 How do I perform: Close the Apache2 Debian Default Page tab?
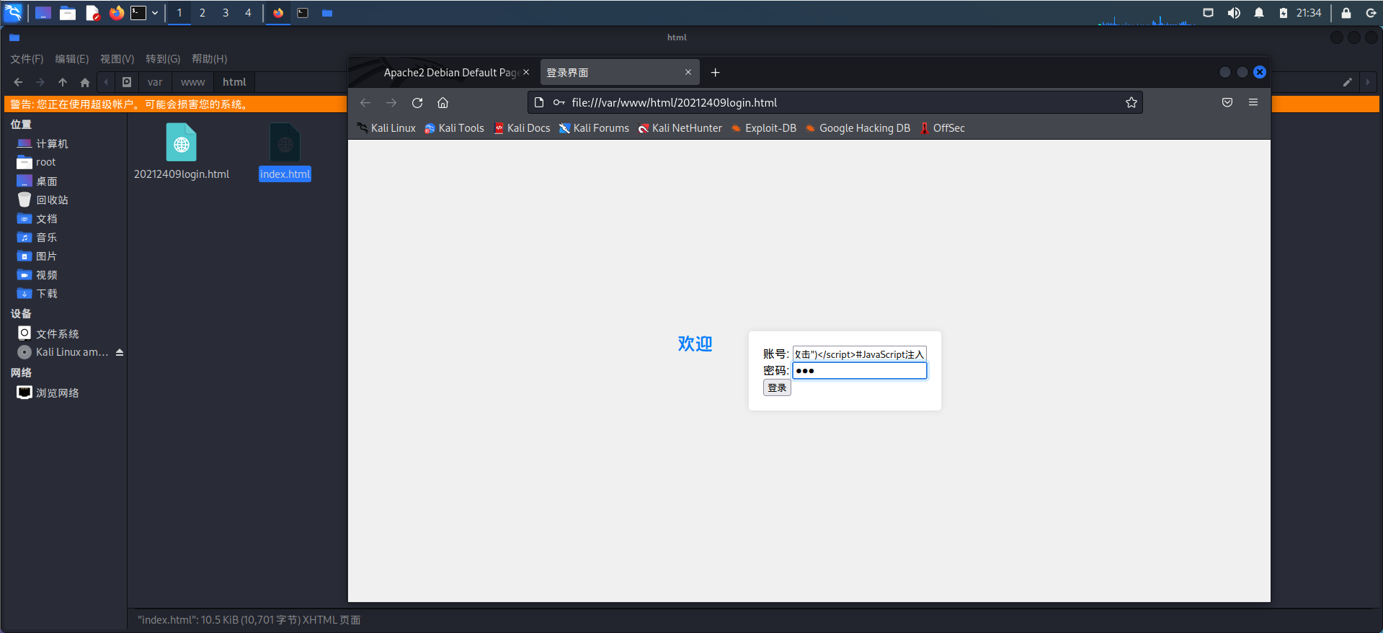click(526, 72)
